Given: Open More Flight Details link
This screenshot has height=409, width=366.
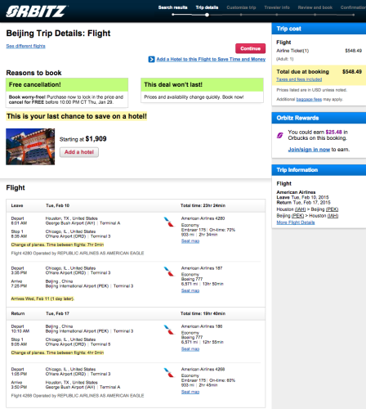Looking at the screenshot, I should (x=296, y=222).
